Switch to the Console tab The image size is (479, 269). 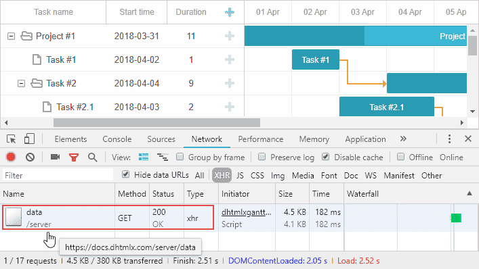click(x=117, y=139)
